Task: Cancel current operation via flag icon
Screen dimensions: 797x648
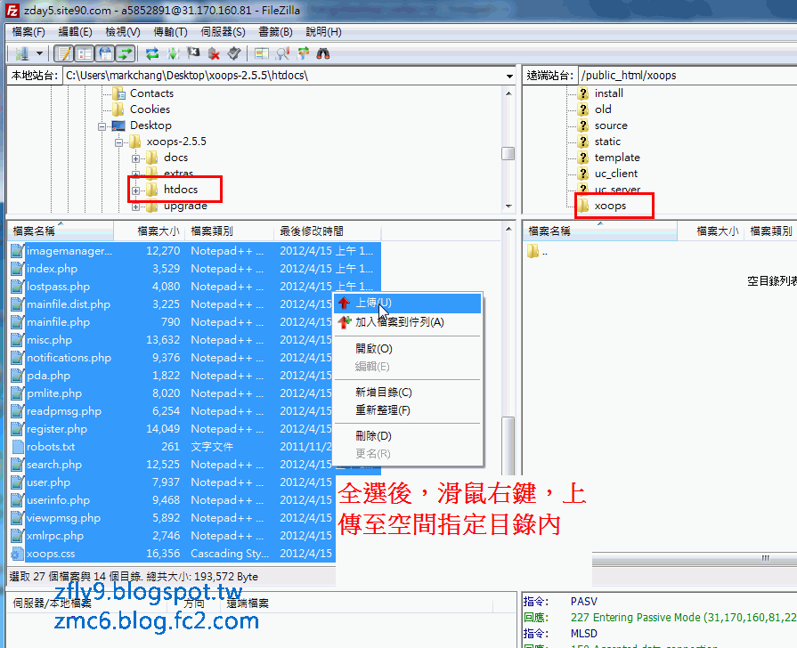Action: (193, 53)
